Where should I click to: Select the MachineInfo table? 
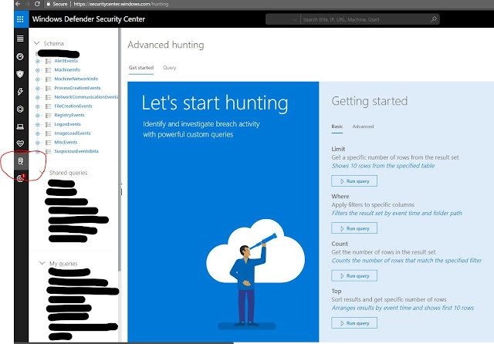tap(67, 70)
